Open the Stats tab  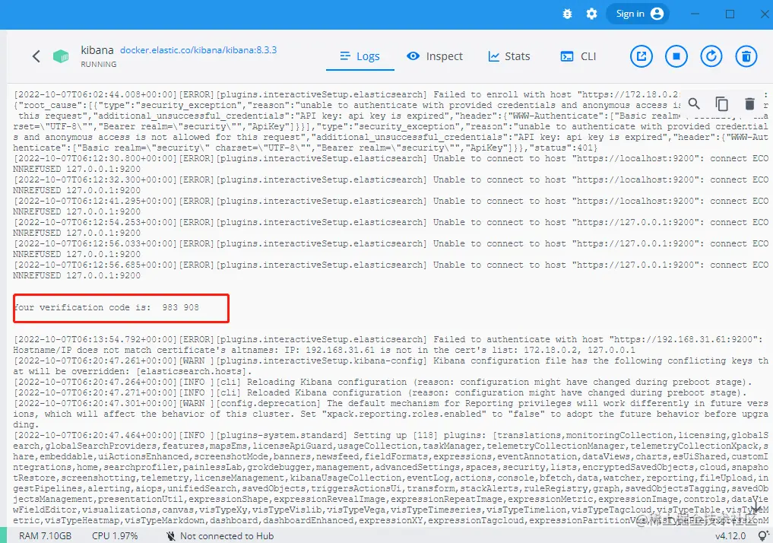[508, 56]
